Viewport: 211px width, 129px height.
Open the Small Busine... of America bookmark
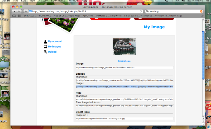point(138,16)
